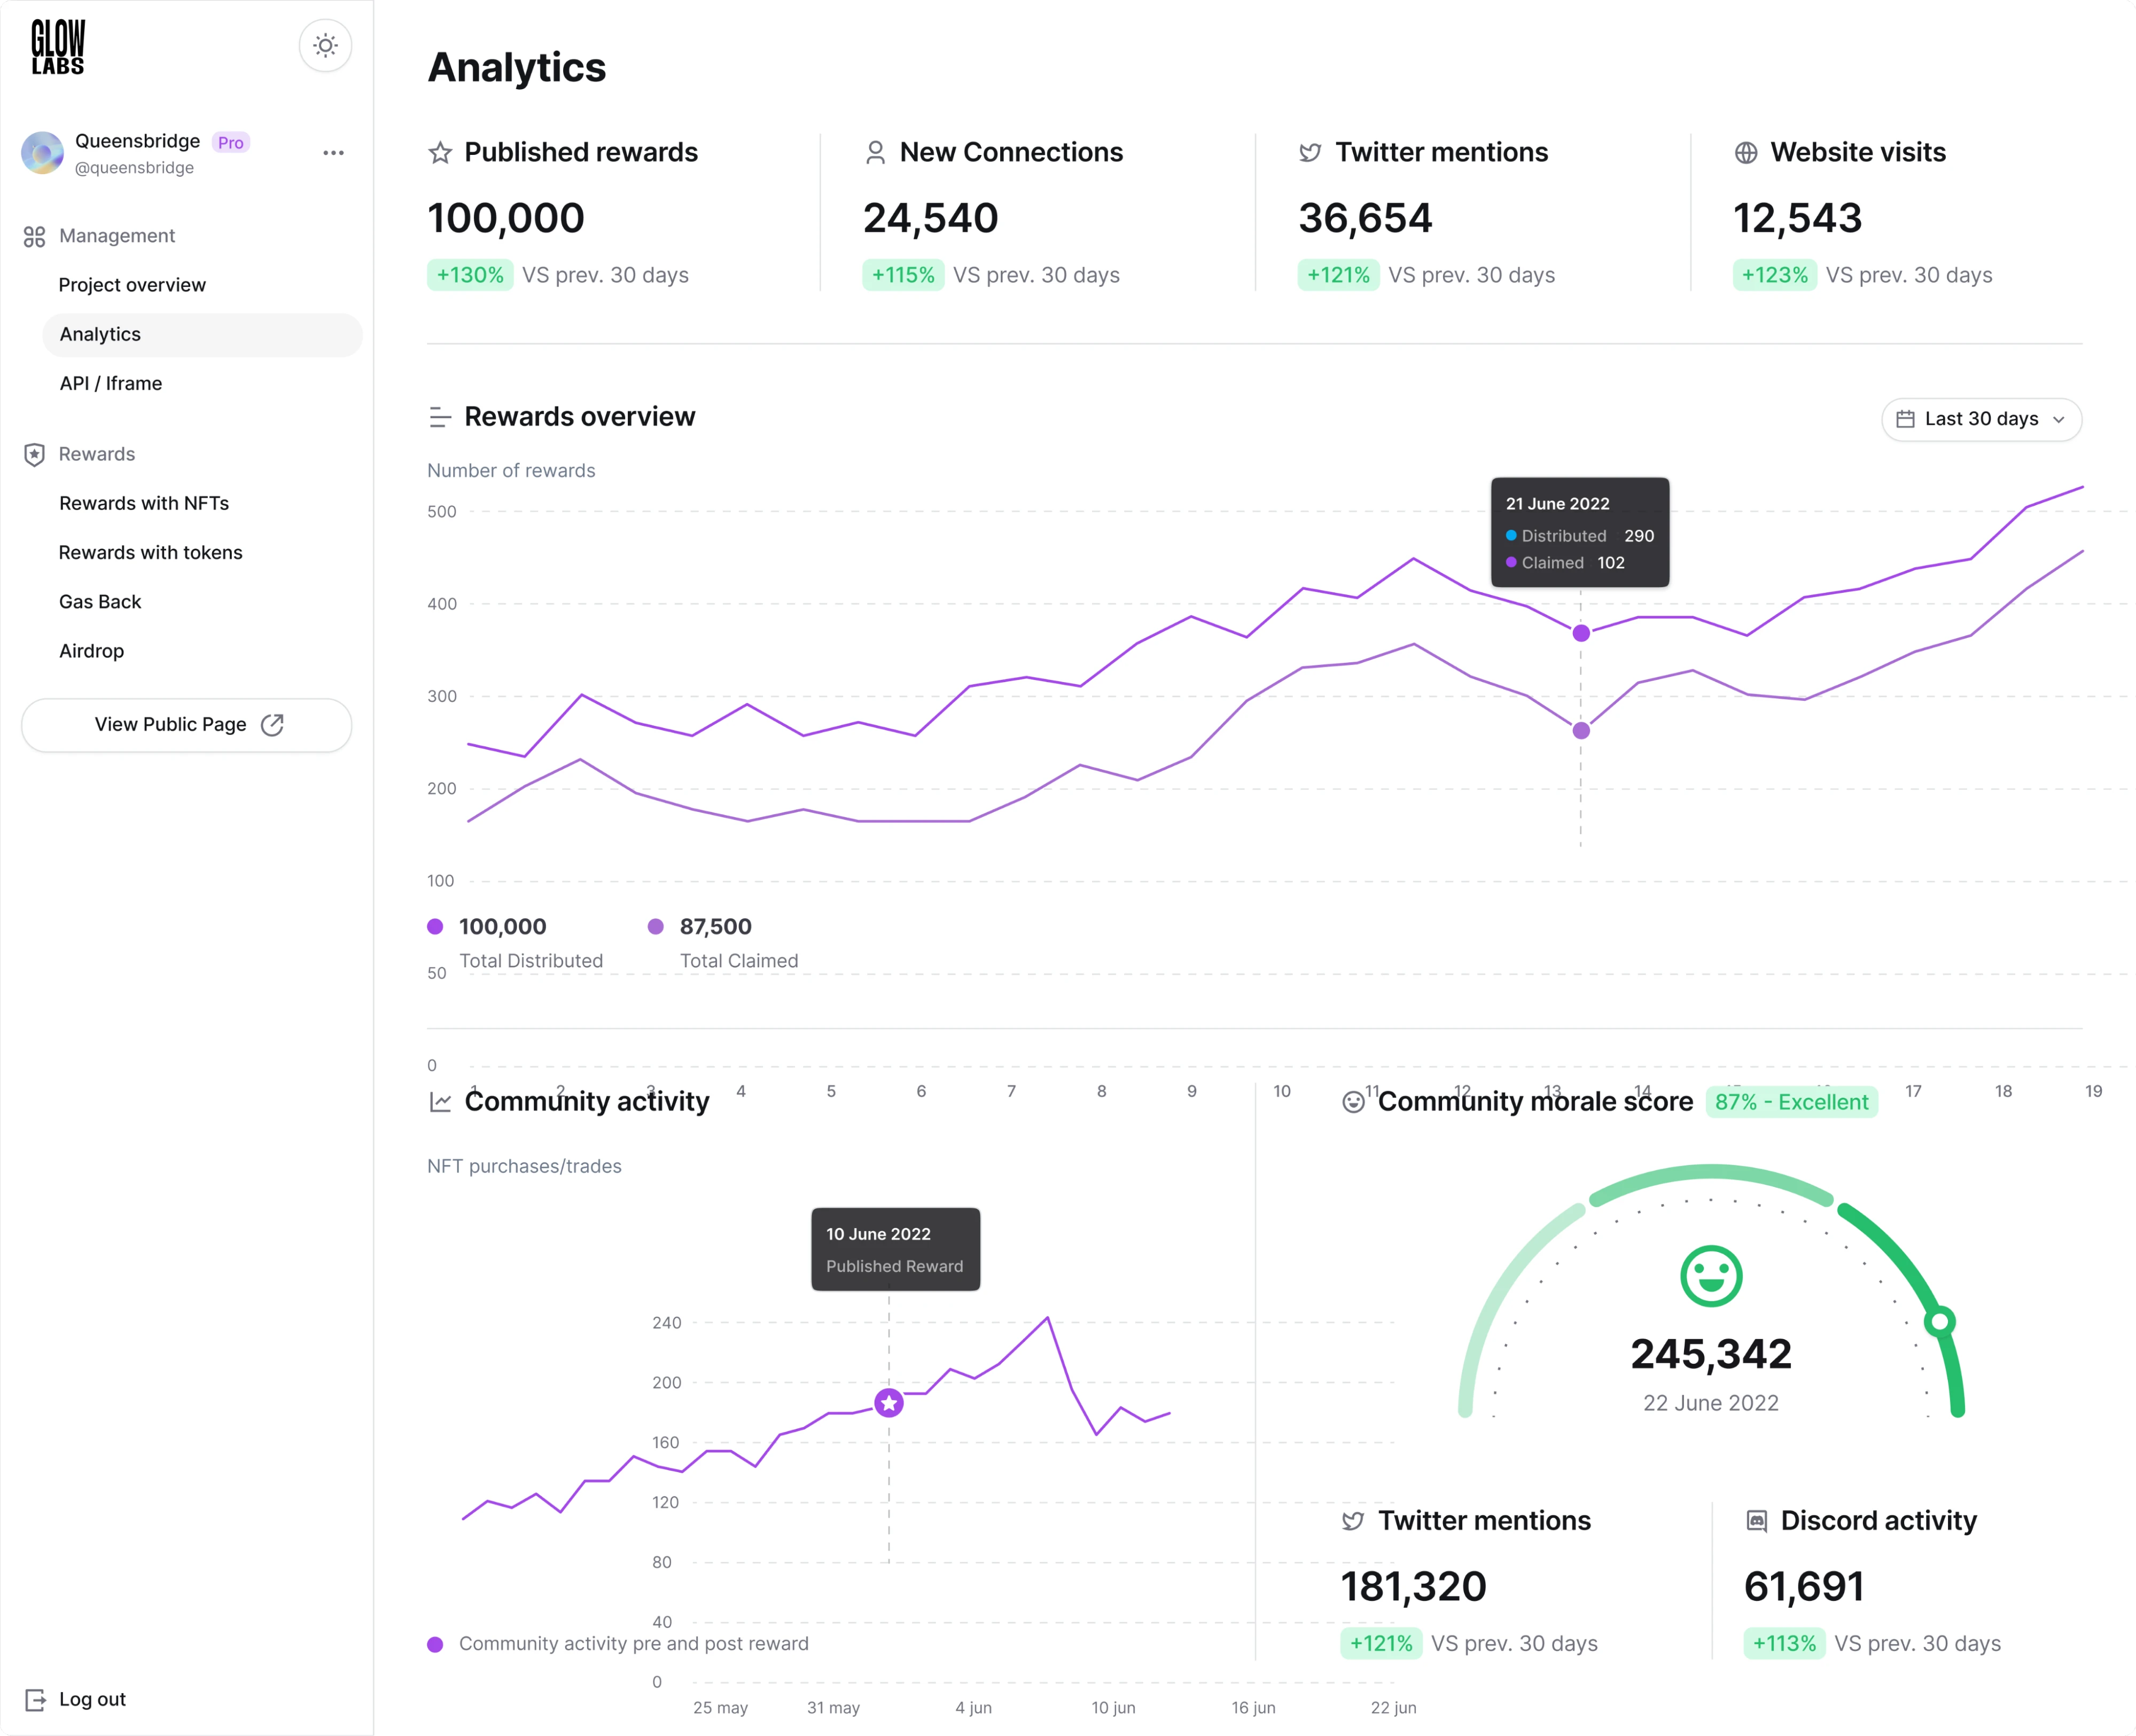
Task: Click the star icon beside Published rewards
Action: [439, 152]
